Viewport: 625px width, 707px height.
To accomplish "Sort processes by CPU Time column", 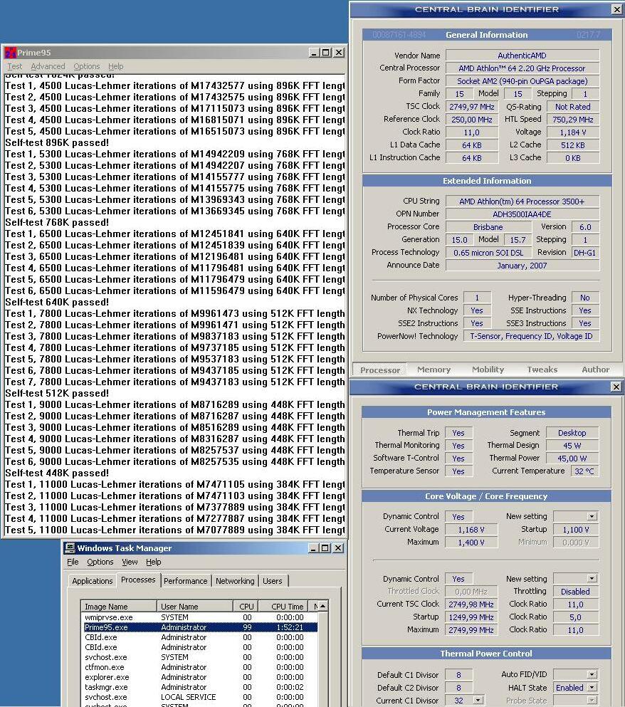I will pyautogui.click(x=287, y=607).
